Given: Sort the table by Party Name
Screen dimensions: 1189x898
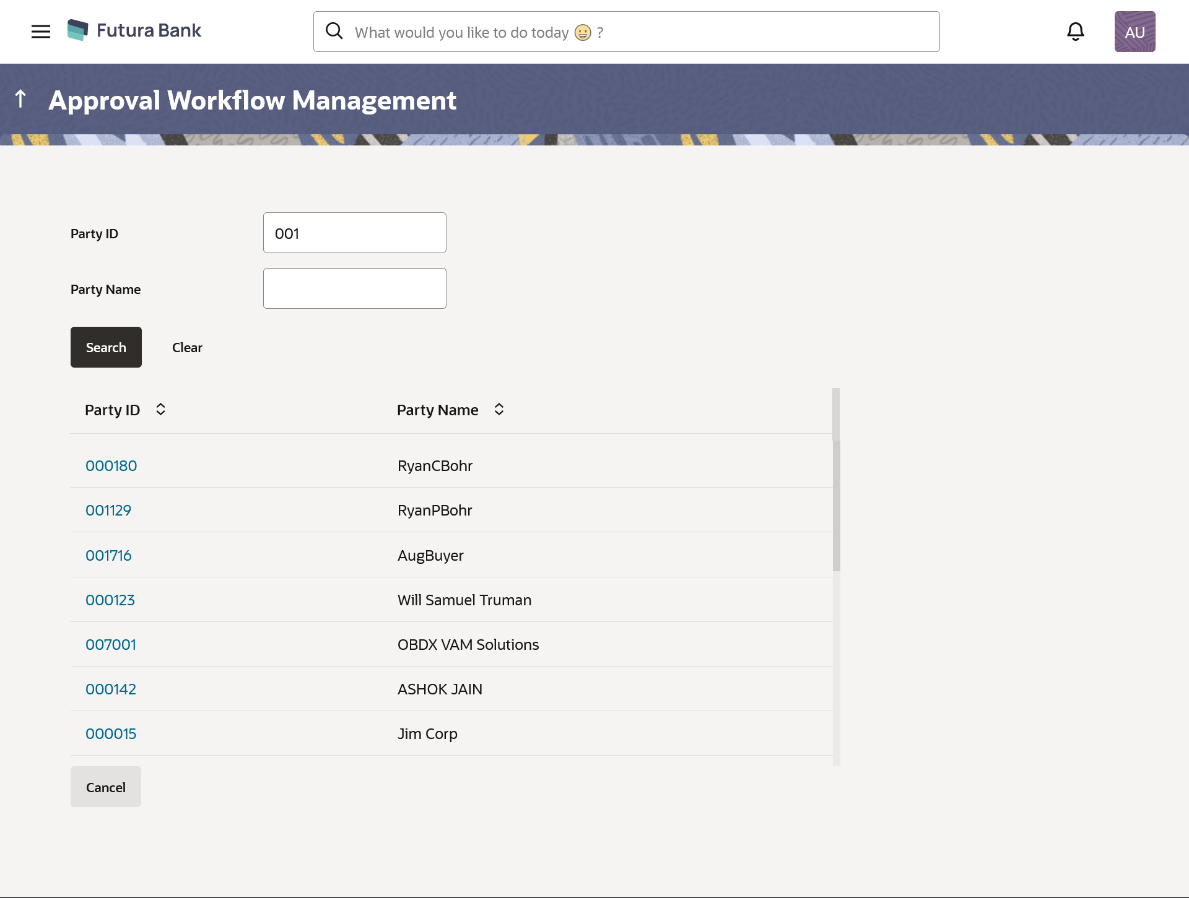Looking at the screenshot, I should click(499, 410).
